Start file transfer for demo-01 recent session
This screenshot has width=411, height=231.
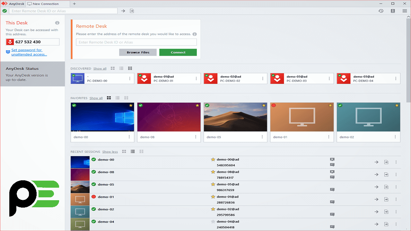pos(386,200)
